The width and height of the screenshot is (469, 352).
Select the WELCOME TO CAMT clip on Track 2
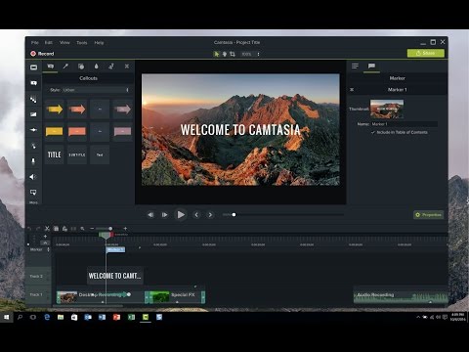point(115,276)
